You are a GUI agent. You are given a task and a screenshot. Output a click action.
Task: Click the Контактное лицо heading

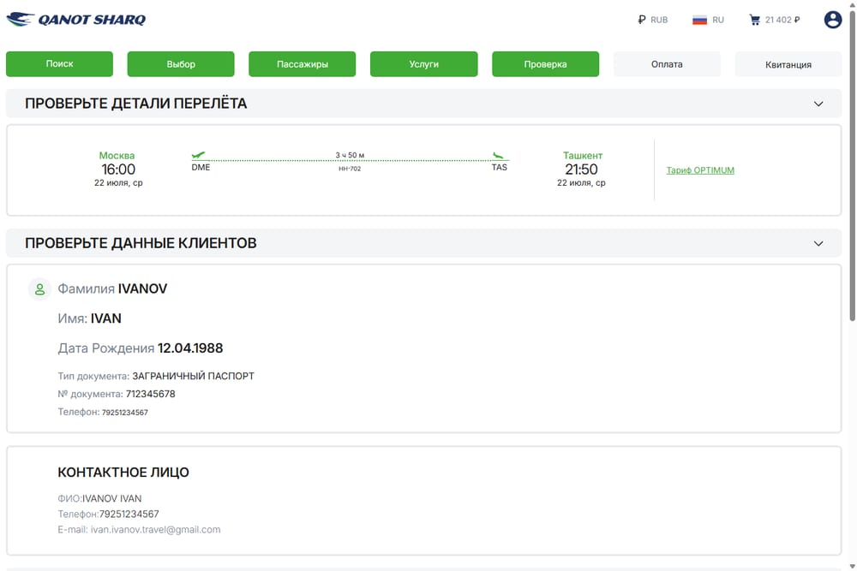click(123, 473)
